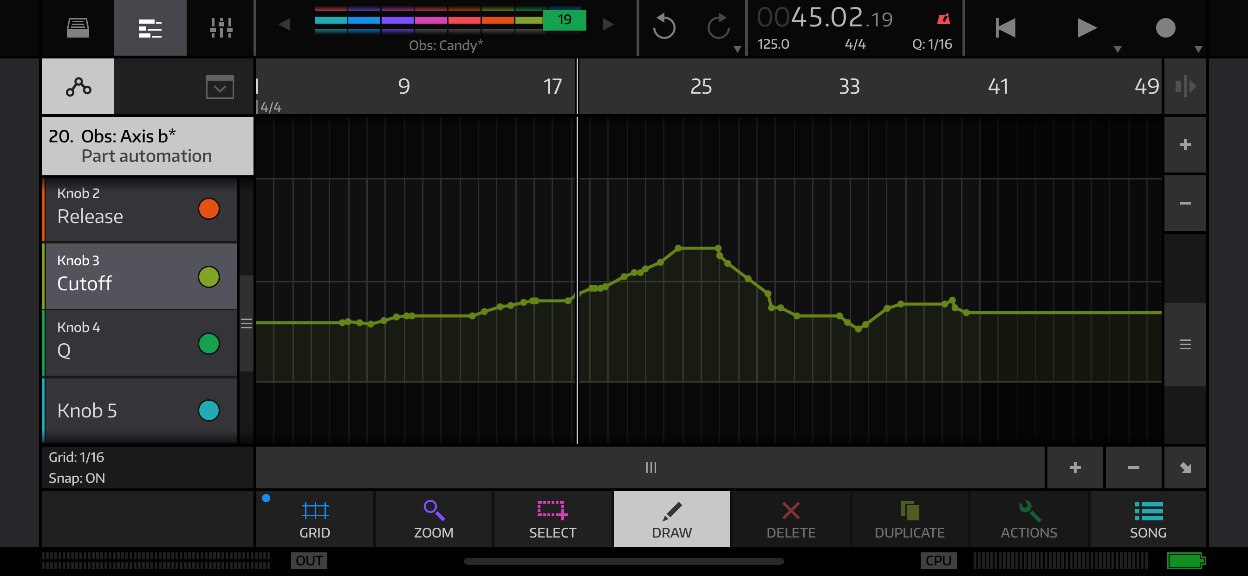Zoom in vertically with plus button

(1185, 145)
